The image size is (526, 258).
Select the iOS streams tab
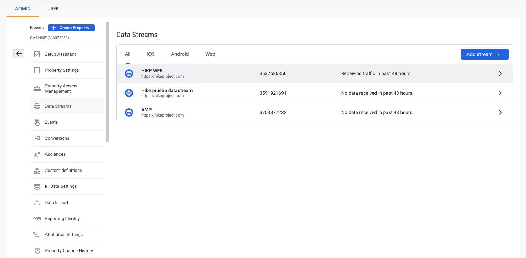pyautogui.click(x=150, y=54)
